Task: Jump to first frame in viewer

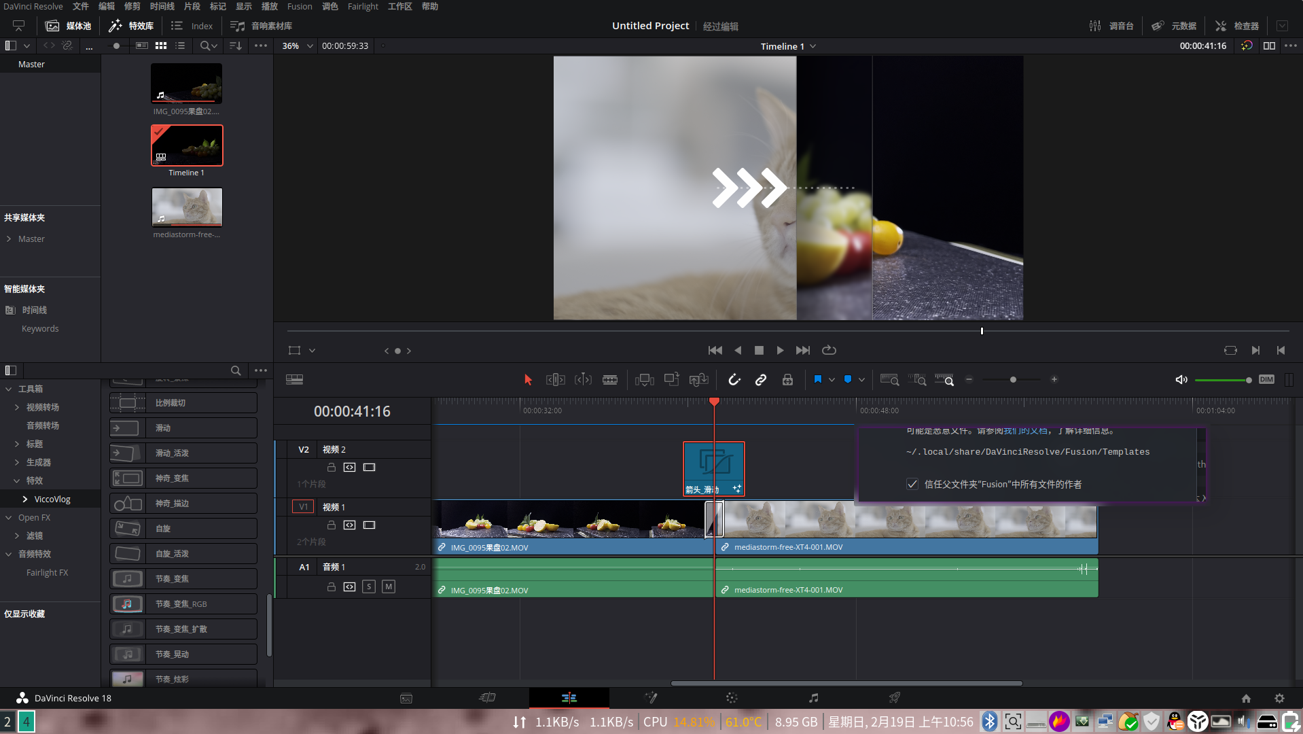Action: (x=715, y=351)
